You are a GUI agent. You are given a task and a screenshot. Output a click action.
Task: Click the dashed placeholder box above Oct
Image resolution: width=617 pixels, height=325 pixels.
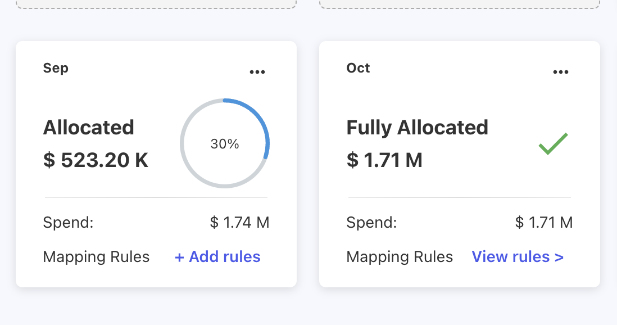coord(460,3)
